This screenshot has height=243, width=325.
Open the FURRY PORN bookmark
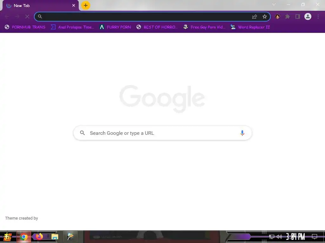[x=115, y=27]
